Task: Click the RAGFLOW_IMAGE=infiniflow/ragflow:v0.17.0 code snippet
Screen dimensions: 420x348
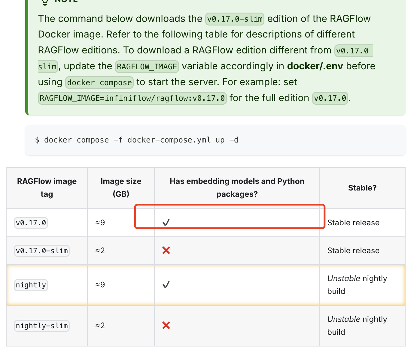Action: tap(132, 98)
